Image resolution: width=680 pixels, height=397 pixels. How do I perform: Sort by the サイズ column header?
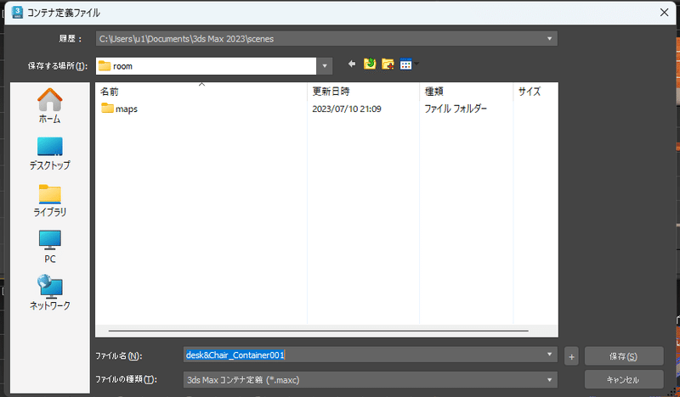click(535, 92)
